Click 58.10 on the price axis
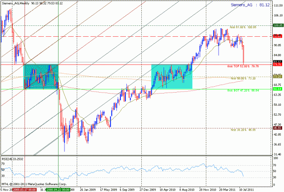Screen dimensions: 284x192 (278, 105)
